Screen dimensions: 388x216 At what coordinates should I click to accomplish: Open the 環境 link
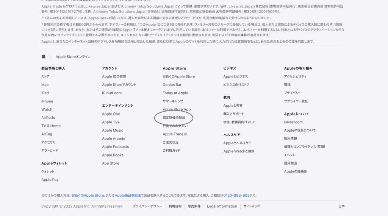point(287,84)
